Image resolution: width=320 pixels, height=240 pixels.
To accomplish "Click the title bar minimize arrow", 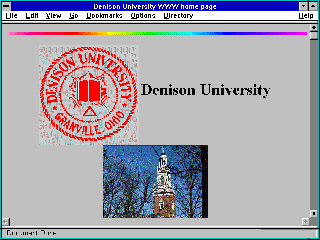I will click(x=303, y=6).
